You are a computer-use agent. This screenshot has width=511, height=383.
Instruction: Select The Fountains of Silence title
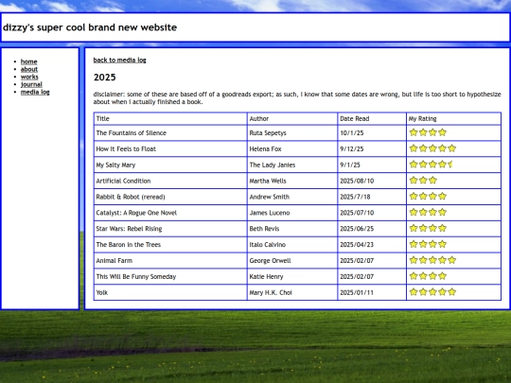(131, 133)
